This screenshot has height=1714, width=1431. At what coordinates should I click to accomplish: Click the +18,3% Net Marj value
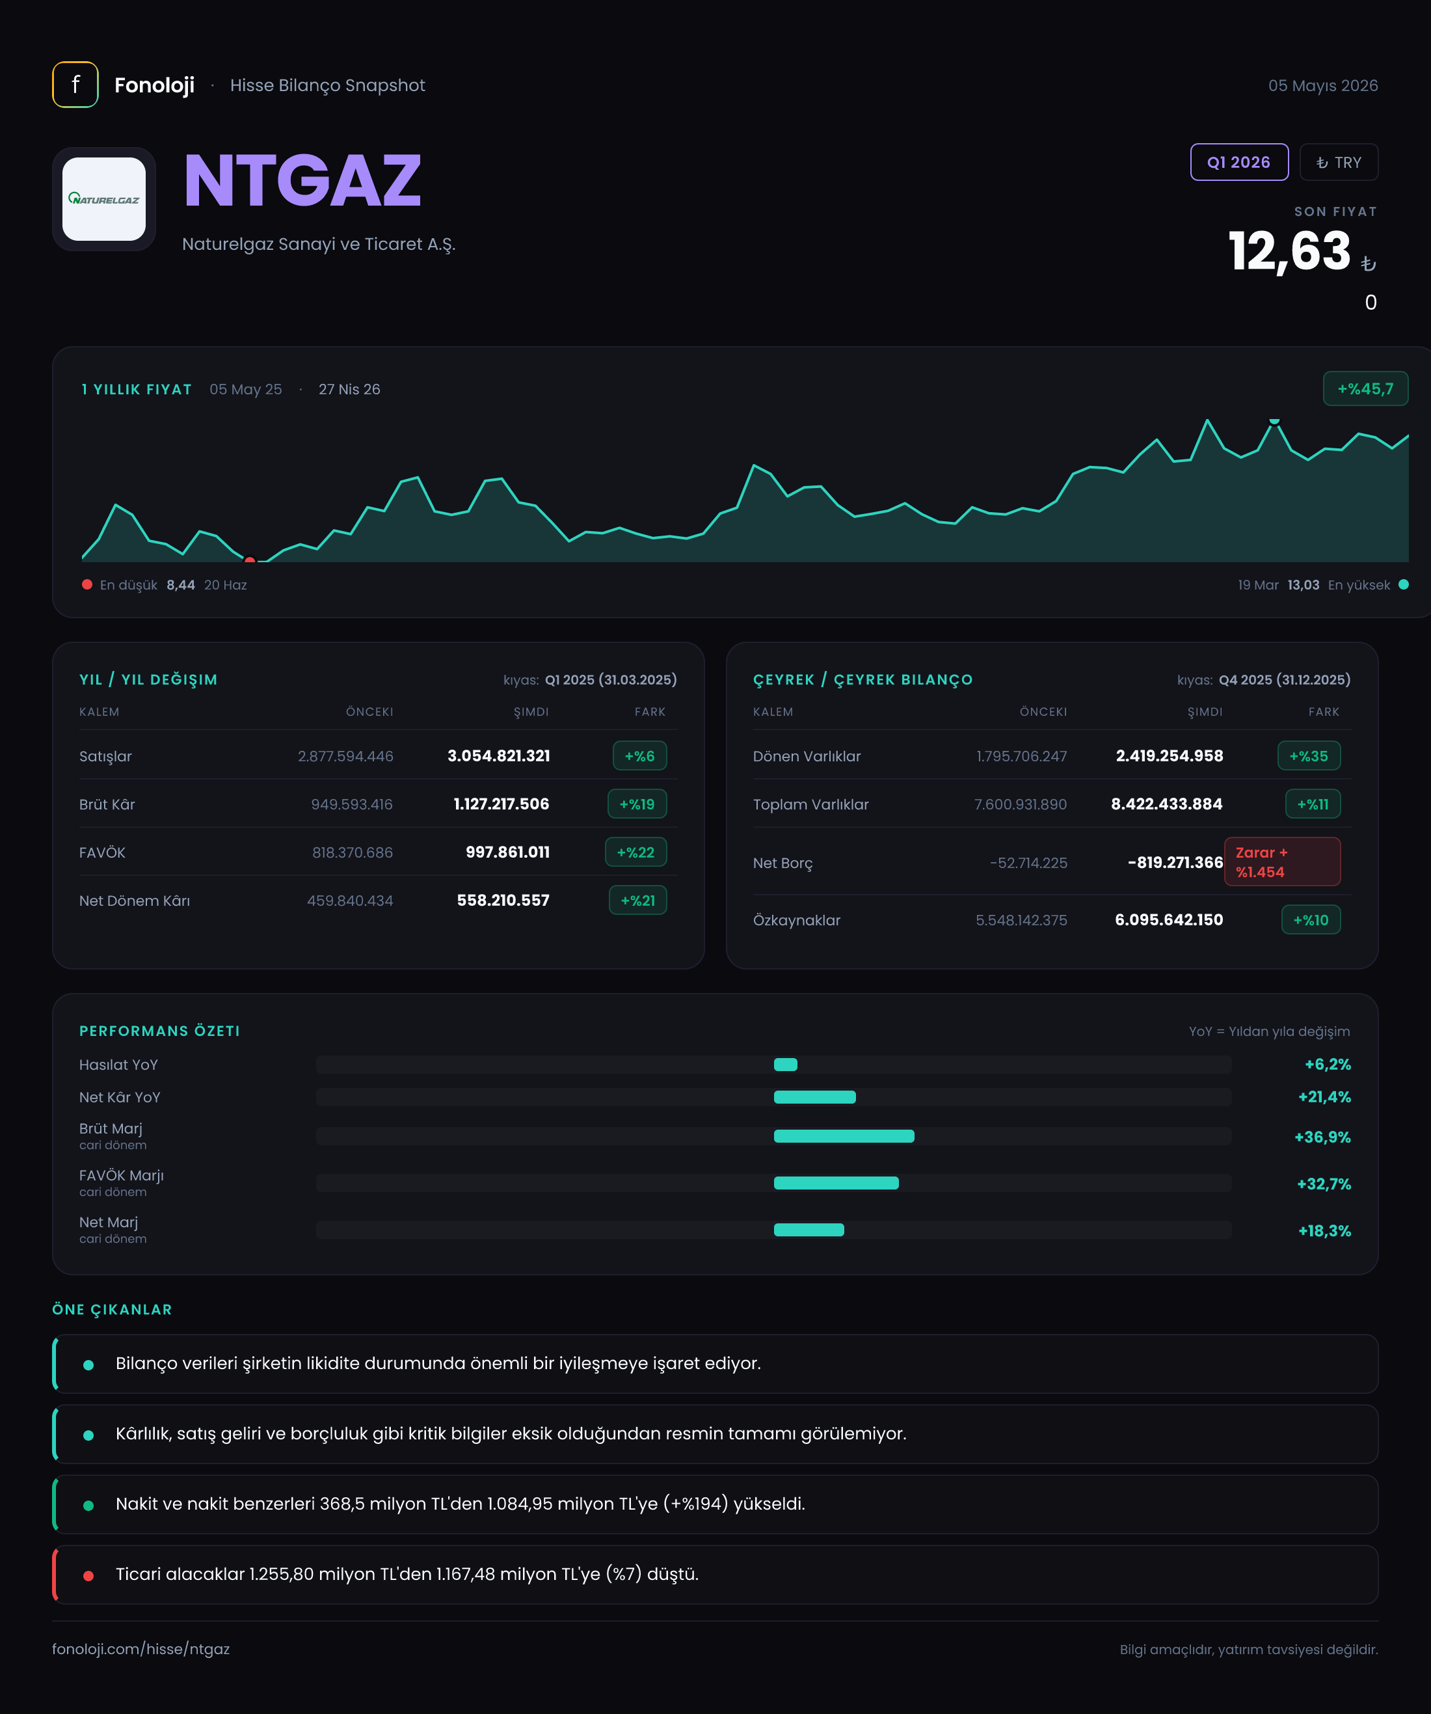[1324, 1231]
